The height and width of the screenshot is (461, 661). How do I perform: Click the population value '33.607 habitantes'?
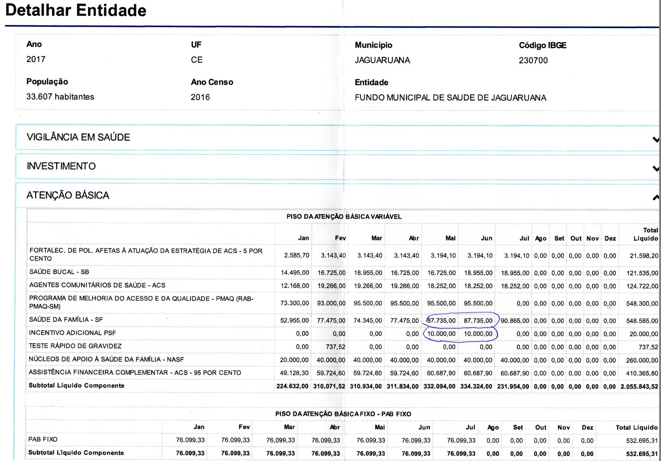[60, 97]
